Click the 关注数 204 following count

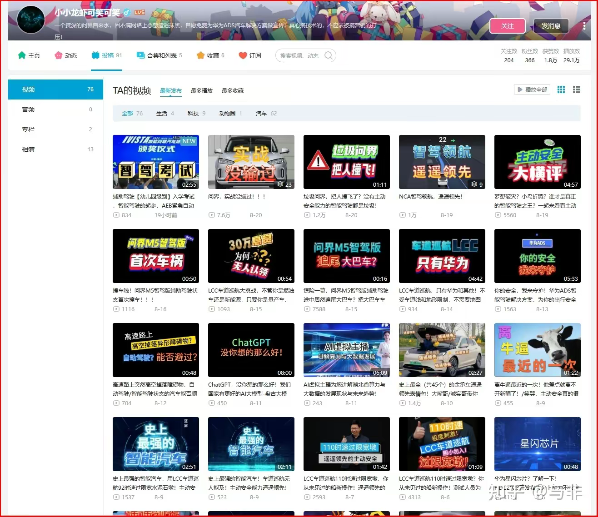tap(509, 56)
